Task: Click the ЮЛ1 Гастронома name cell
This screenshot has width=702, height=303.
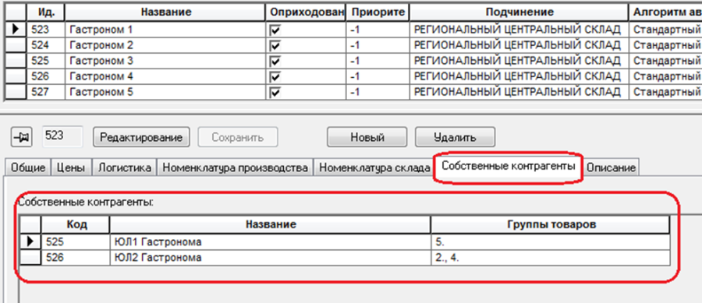Action: click(x=271, y=241)
